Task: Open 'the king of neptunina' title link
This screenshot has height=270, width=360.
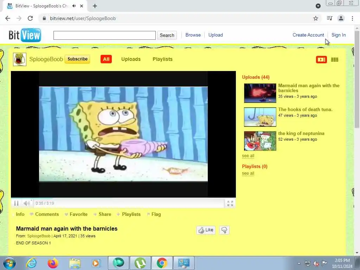Action: click(301, 133)
